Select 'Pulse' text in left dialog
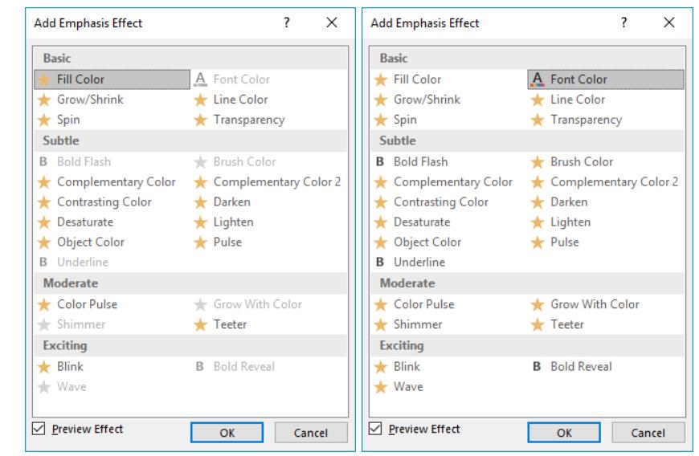The image size is (699, 456). point(228,242)
